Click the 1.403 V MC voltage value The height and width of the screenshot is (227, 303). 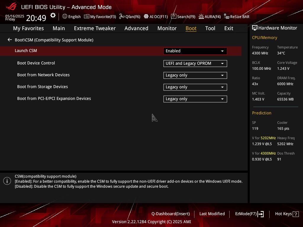click(x=258, y=99)
